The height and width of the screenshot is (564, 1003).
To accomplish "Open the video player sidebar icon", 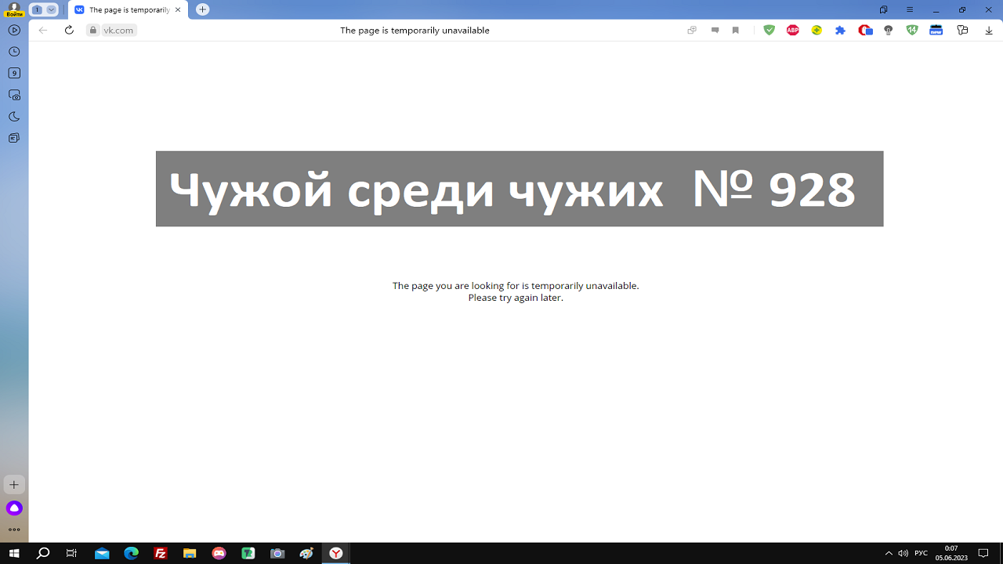I will [x=14, y=30].
